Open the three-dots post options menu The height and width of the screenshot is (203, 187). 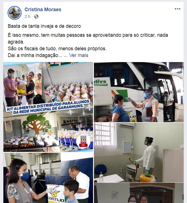point(177,9)
